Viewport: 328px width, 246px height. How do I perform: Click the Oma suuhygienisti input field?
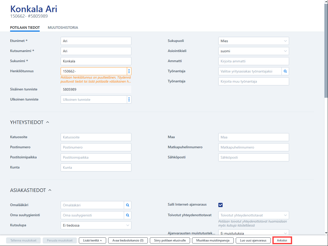(x=92, y=215)
